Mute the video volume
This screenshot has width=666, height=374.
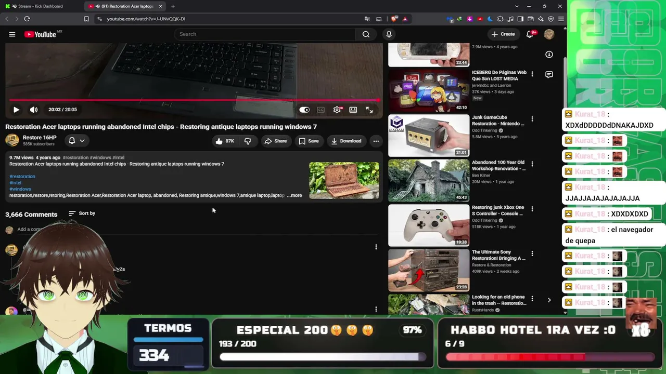(34, 110)
